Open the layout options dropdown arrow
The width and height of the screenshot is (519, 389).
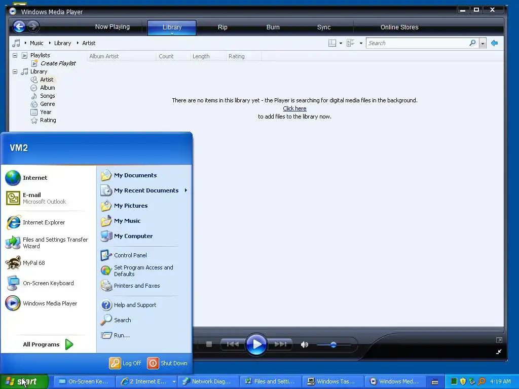(x=341, y=44)
